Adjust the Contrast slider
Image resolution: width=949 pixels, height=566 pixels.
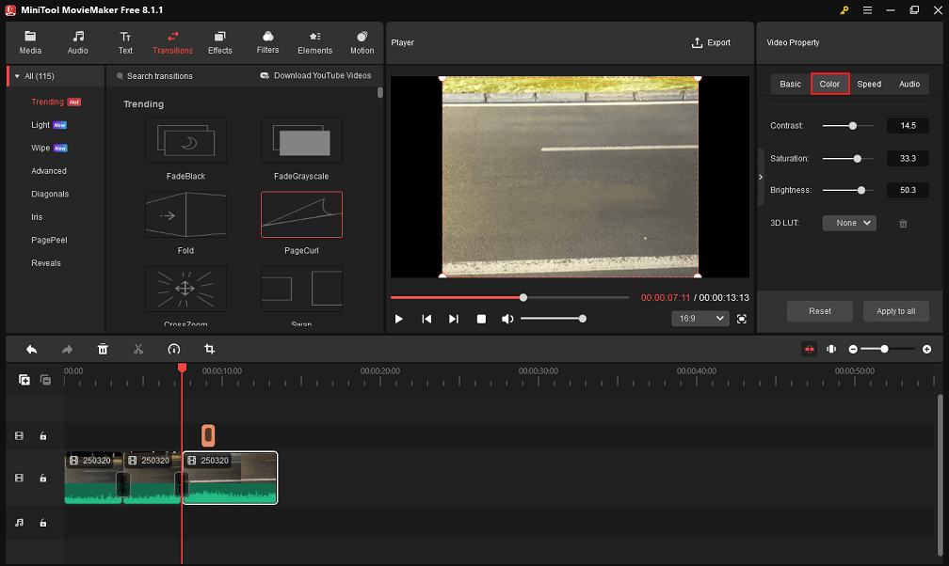click(x=847, y=126)
